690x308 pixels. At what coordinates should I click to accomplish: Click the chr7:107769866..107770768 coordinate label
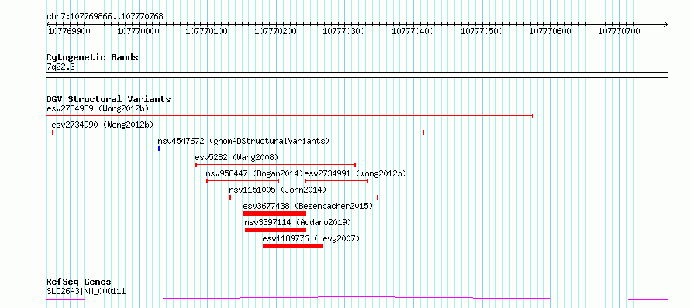[105, 17]
